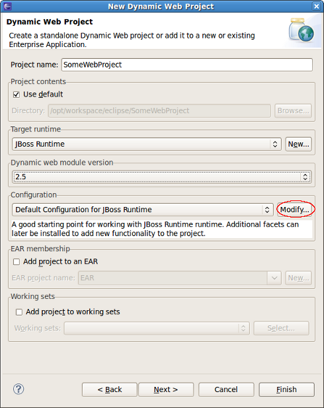This screenshot has height=408, width=324.
Task: Enable Add project to an EAR
Action: pos(17,262)
